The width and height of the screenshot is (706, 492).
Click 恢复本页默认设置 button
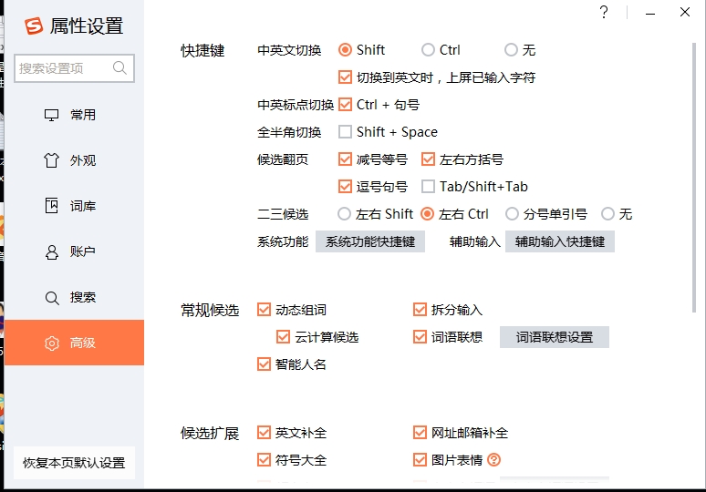pyautogui.click(x=74, y=462)
